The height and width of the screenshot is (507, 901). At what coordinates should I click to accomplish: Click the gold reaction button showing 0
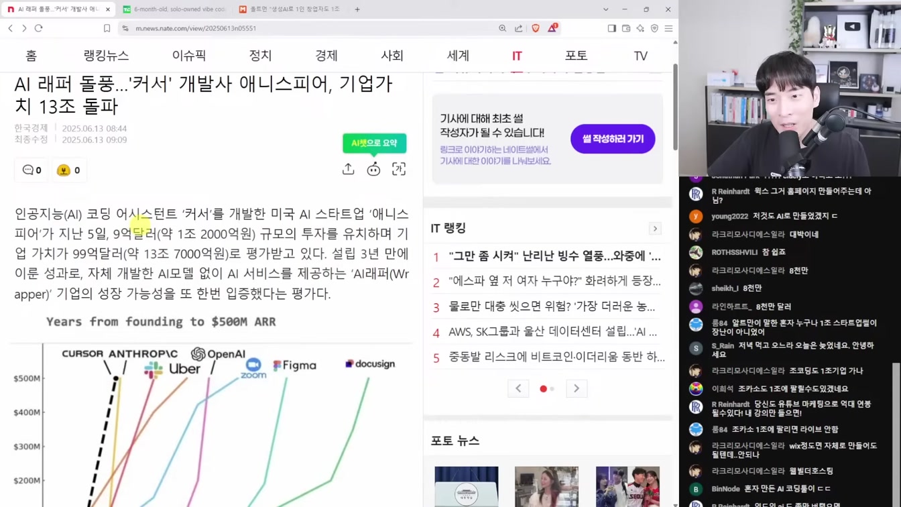point(69,170)
